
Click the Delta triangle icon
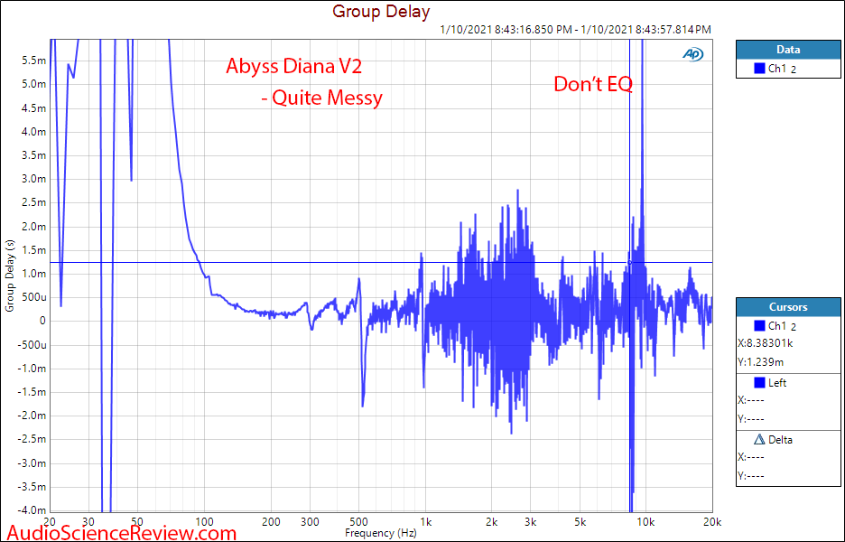coord(759,440)
